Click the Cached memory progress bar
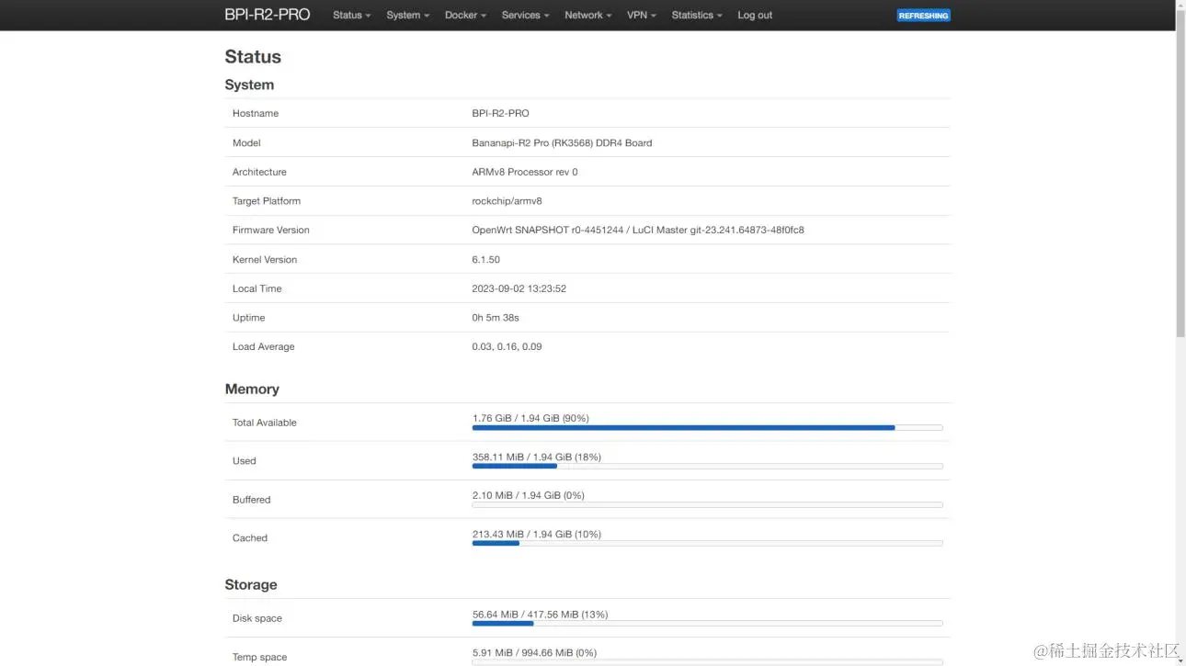Screen dimensions: 1186x666 (707, 544)
